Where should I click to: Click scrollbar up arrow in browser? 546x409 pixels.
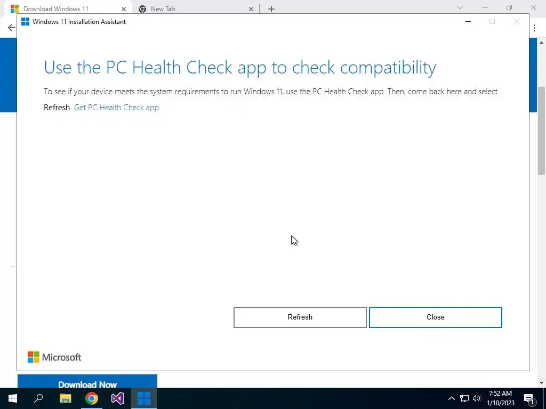pos(542,43)
